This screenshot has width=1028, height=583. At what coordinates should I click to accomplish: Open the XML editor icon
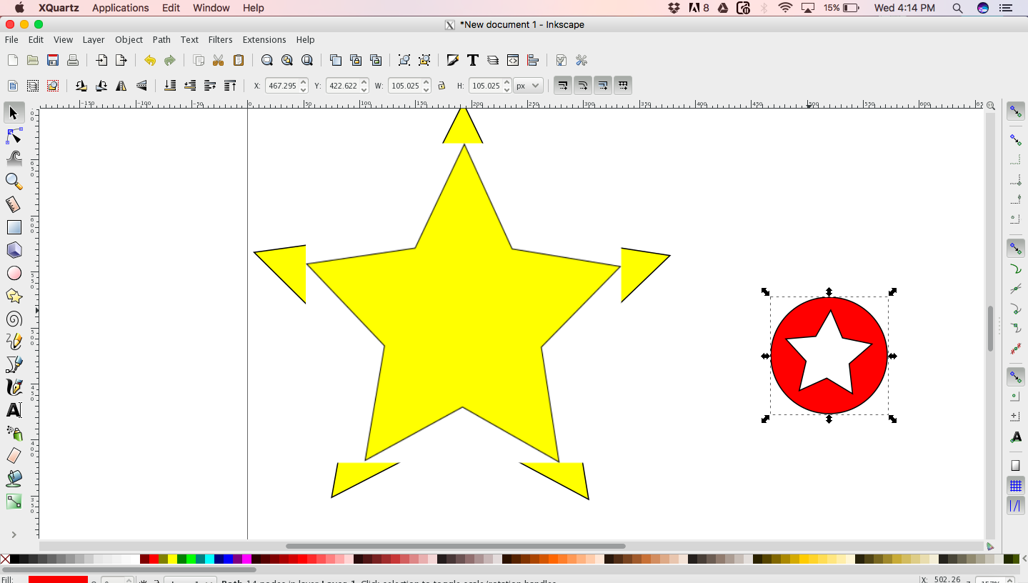[x=512, y=60]
